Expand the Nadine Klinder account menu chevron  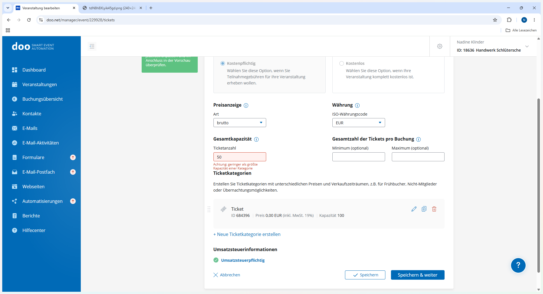pos(527,46)
